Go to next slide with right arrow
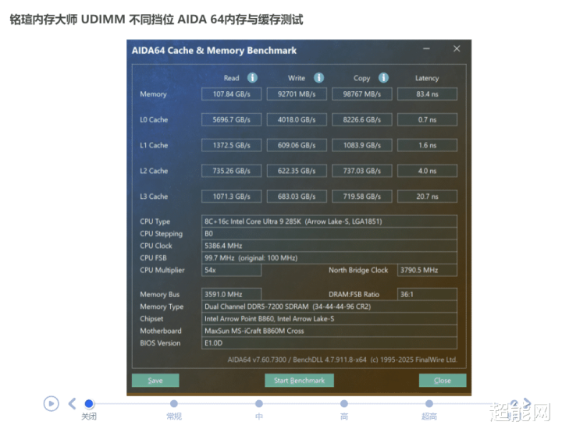 point(527,403)
